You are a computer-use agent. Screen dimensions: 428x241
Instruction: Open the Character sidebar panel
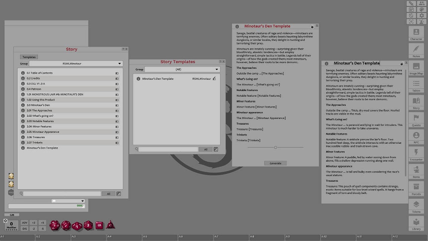(416, 34)
